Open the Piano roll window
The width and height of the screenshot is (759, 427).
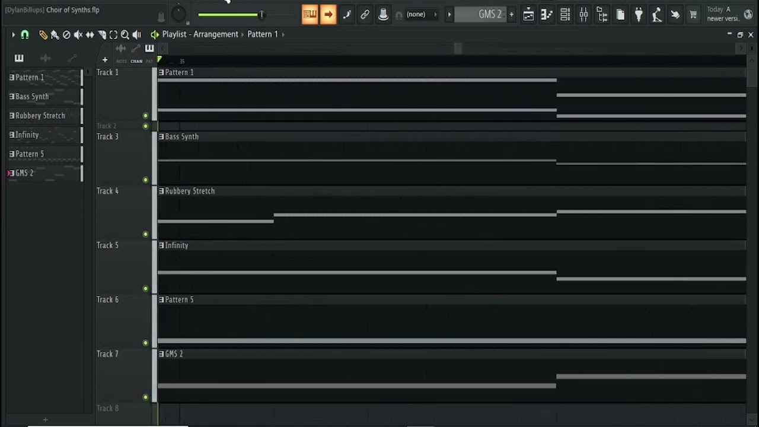point(547,15)
